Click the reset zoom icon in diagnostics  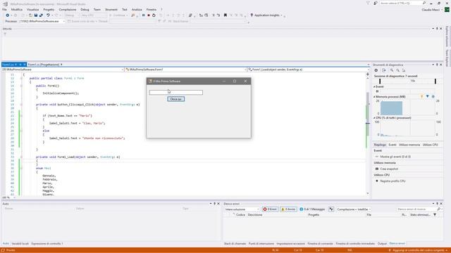coord(404,70)
